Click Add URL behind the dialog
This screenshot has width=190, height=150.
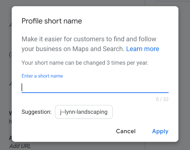pyautogui.click(x=20, y=146)
